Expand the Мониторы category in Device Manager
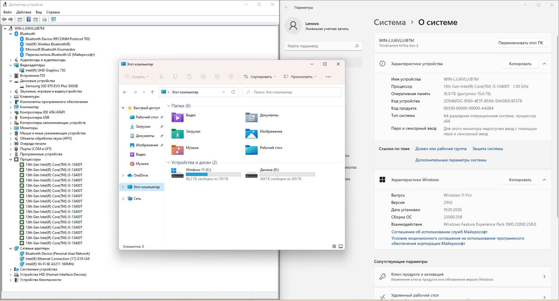This screenshot has width=559, height=301. point(11,128)
